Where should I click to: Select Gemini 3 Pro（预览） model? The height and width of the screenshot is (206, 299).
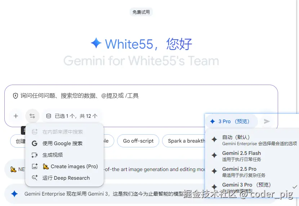[253, 187]
